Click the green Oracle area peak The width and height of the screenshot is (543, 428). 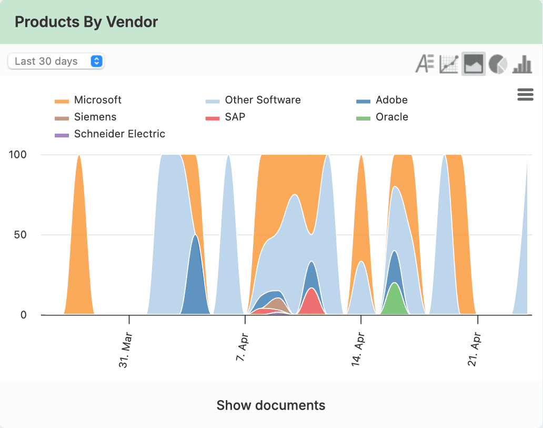(395, 300)
